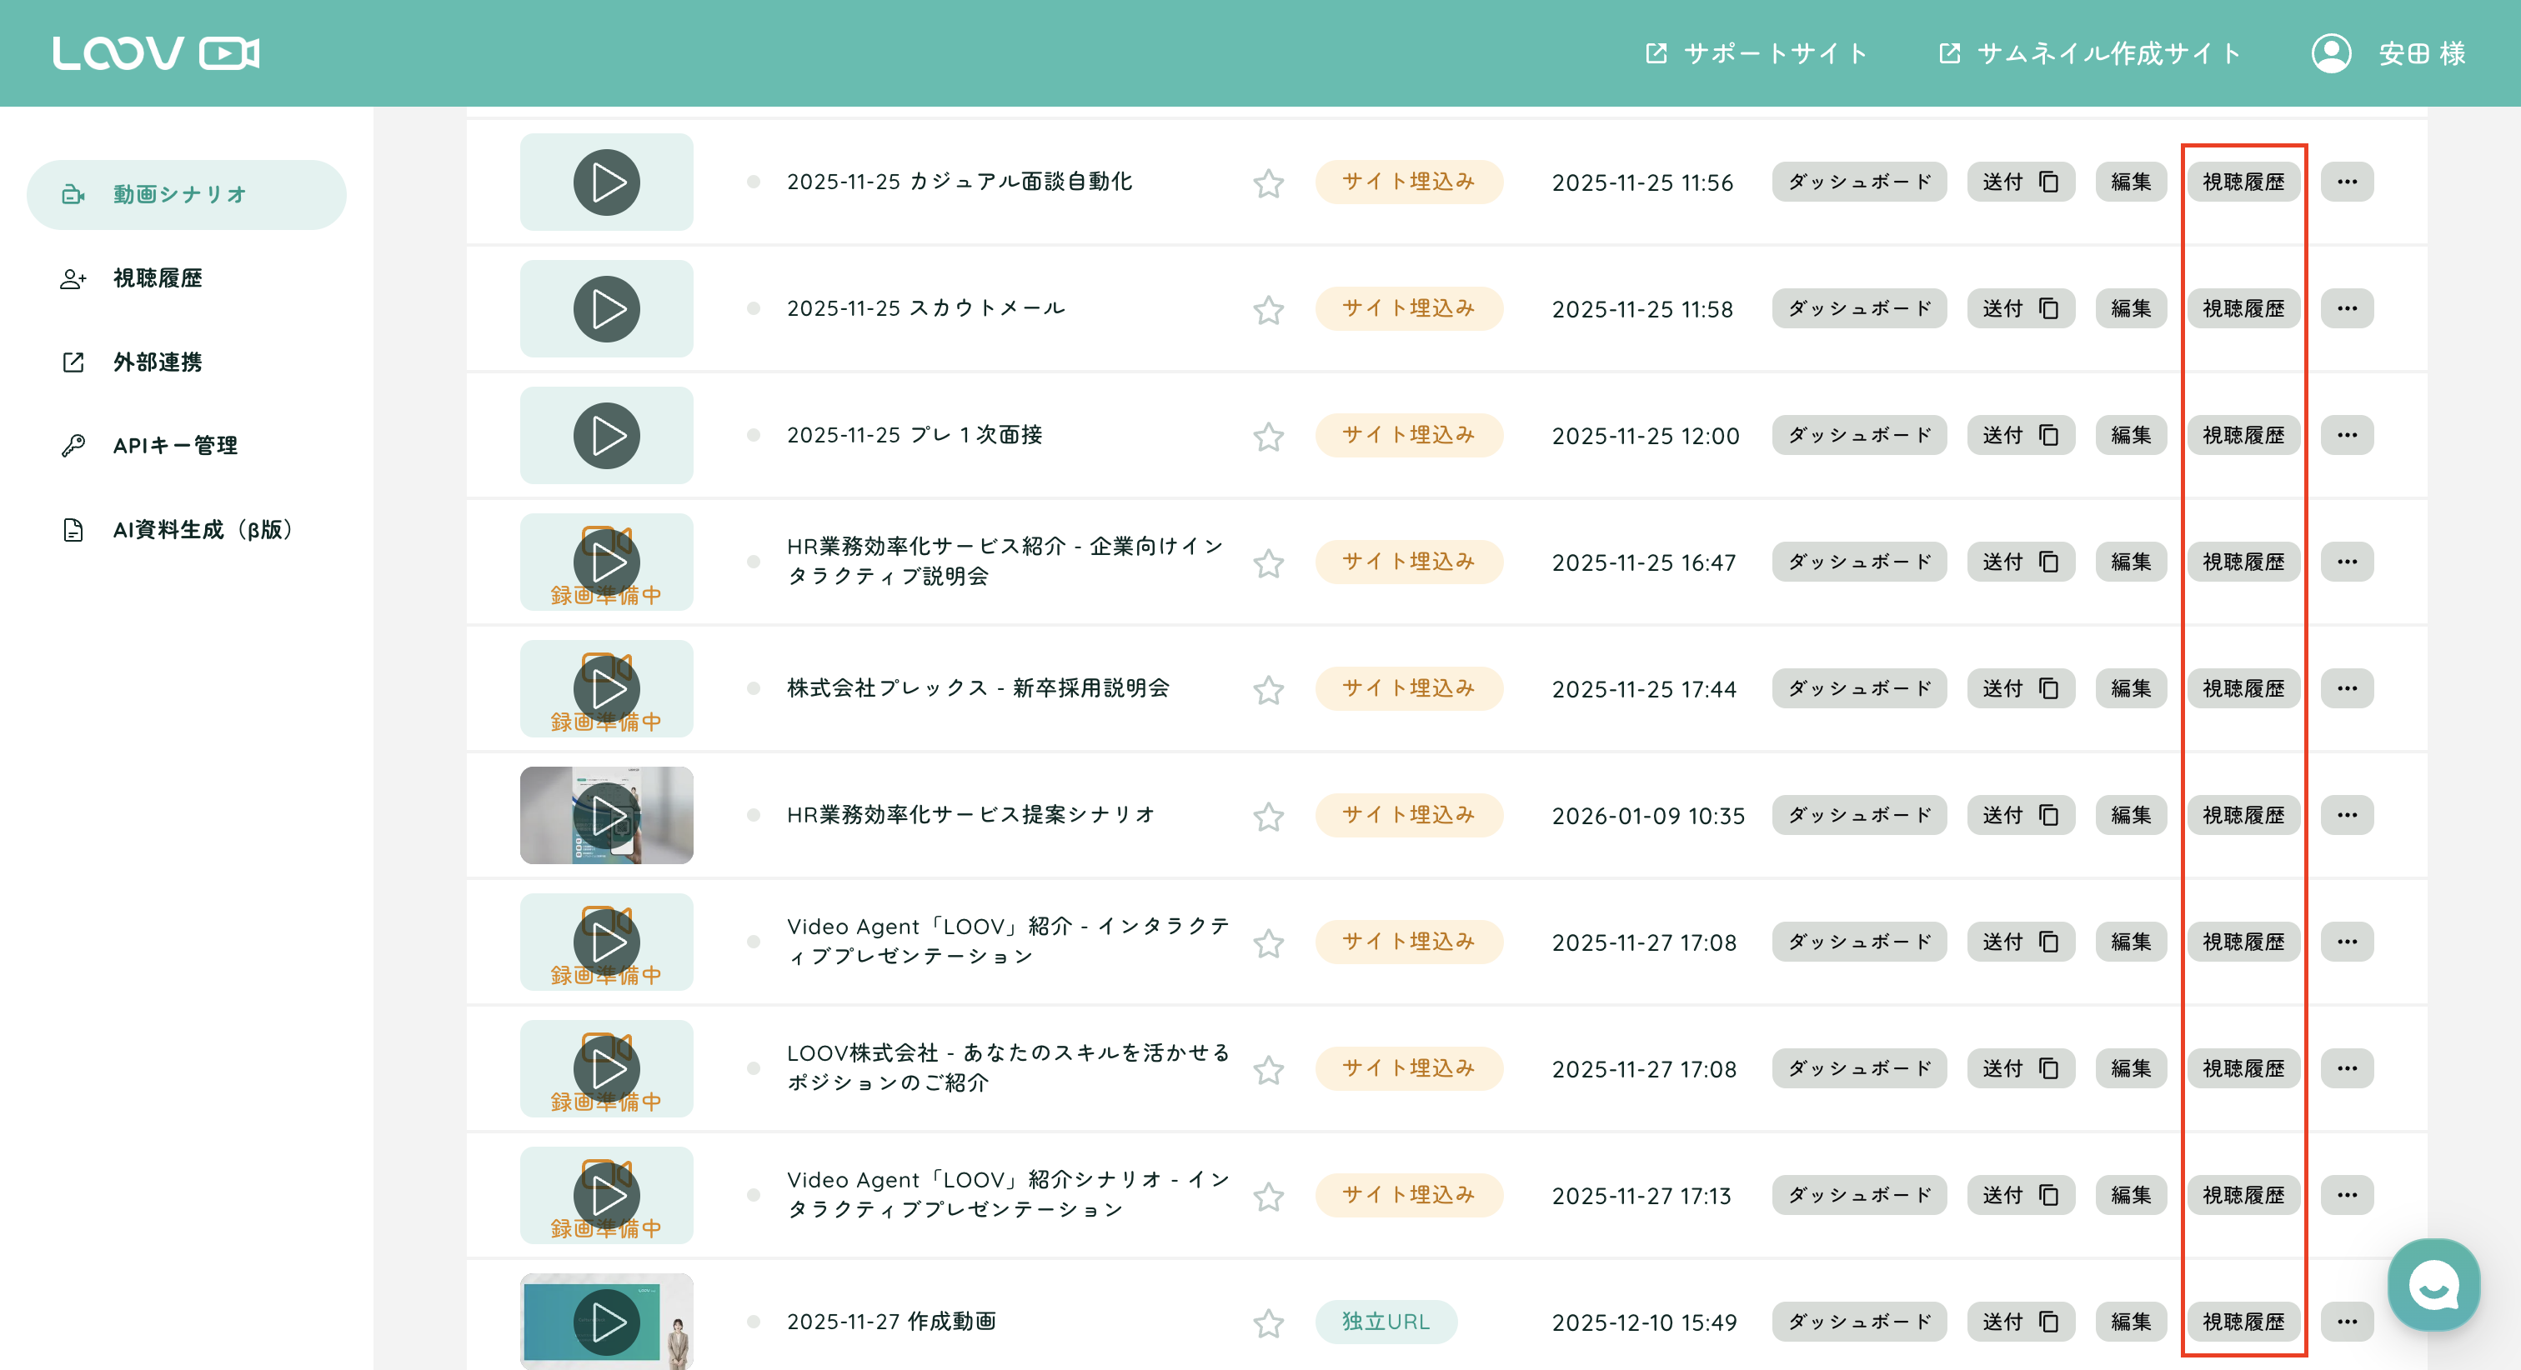Open the chat support bubble
Image resolution: width=2521 pixels, height=1370 pixels.
[x=2434, y=1285]
